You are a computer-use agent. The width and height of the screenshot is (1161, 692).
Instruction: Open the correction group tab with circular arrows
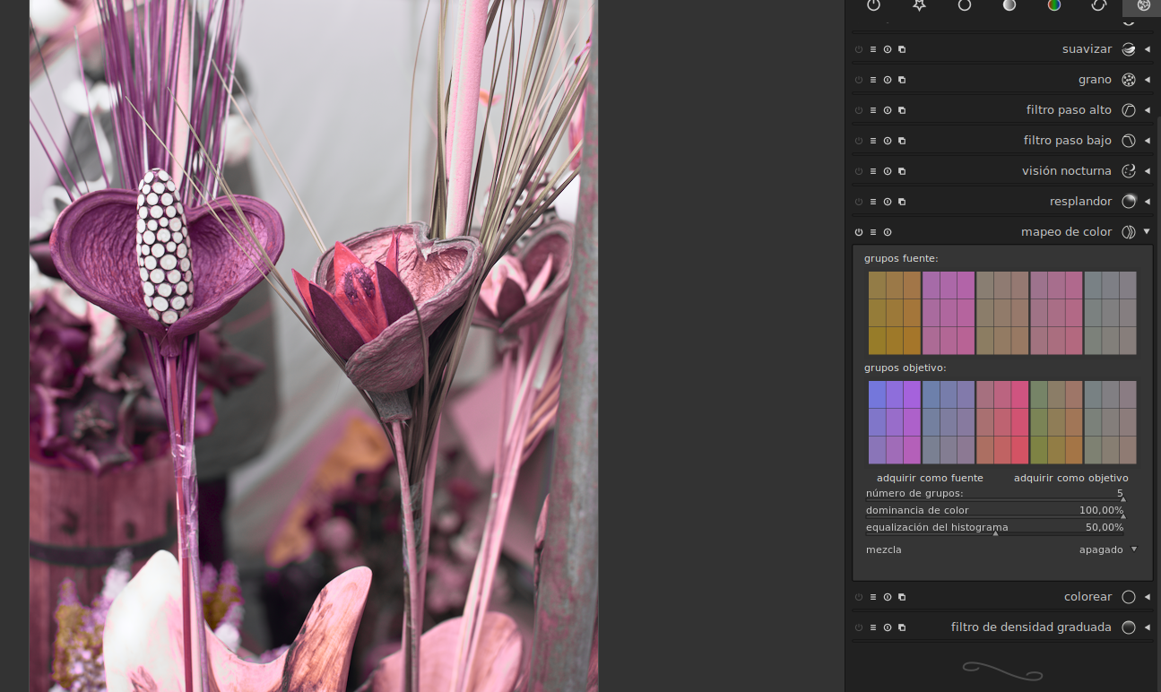[1099, 5]
